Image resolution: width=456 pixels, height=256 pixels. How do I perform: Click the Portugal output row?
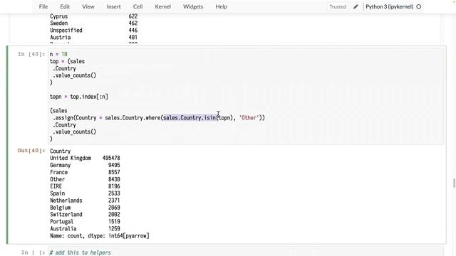coord(85,221)
